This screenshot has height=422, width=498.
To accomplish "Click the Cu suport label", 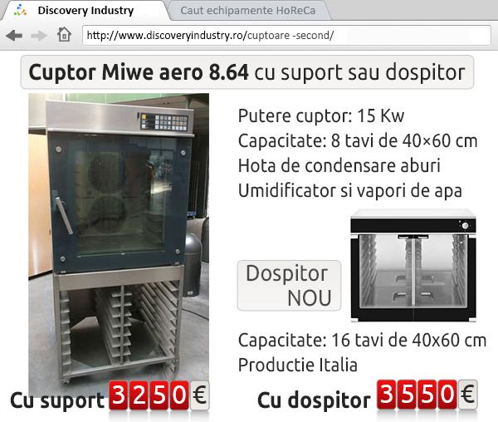I will pos(57,400).
